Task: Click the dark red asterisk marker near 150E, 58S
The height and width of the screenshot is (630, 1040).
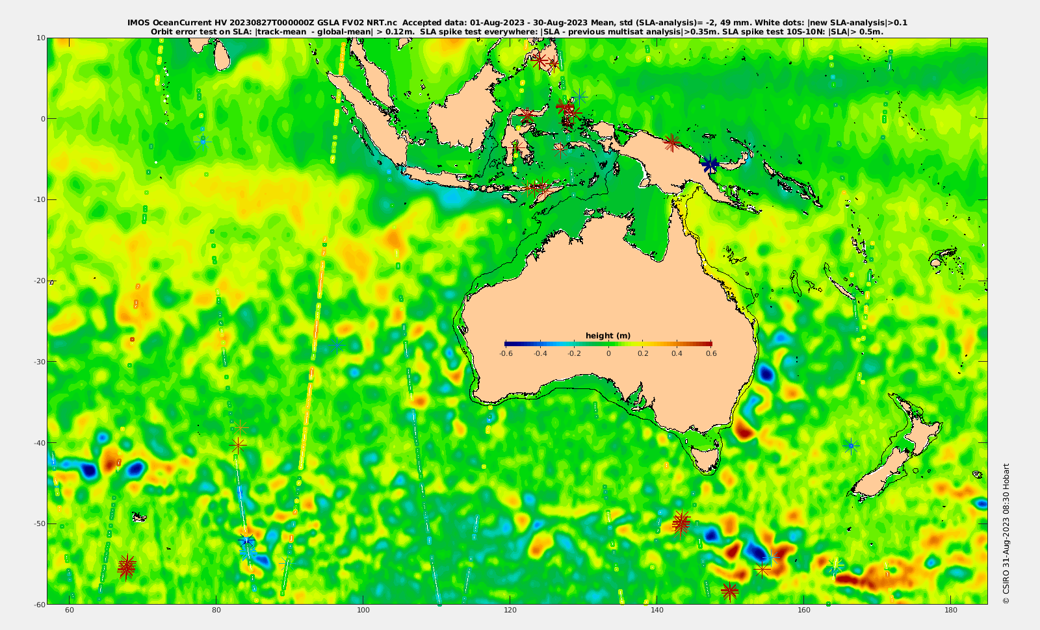Action: point(729,591)
